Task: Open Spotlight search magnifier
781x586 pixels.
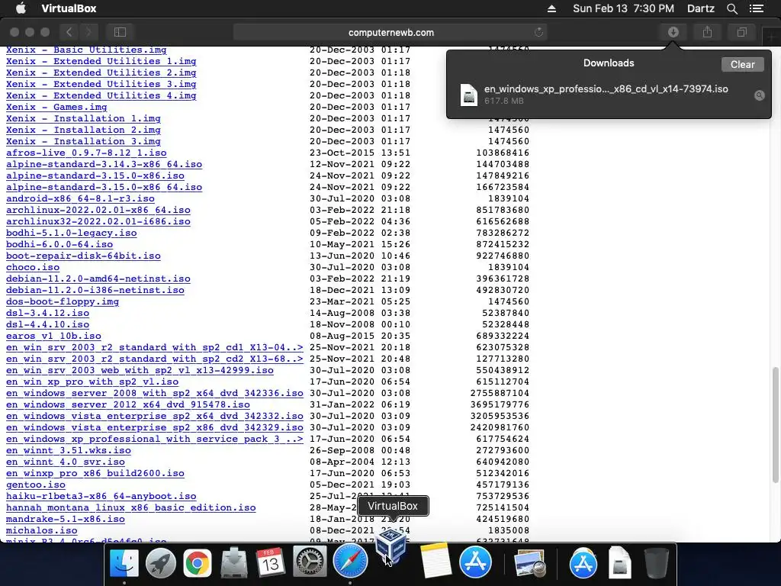Action: click(x=731, y=8)
